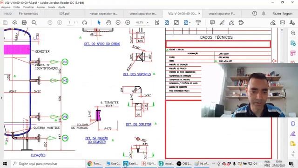Go to previous page arrow
This screenshot has width=298, height=168.
pos(50,22)
